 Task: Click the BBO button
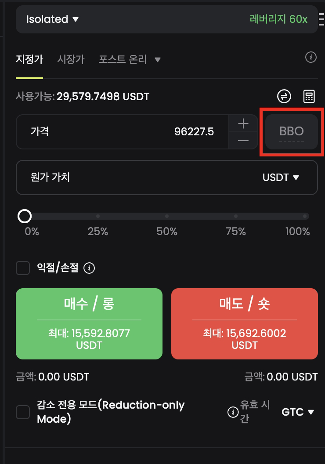click(x=292, y=132)
